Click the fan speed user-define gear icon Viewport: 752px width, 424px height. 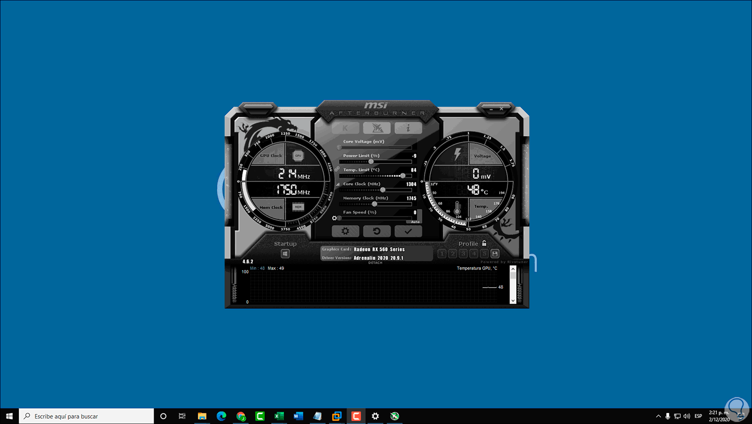[334, 218]
